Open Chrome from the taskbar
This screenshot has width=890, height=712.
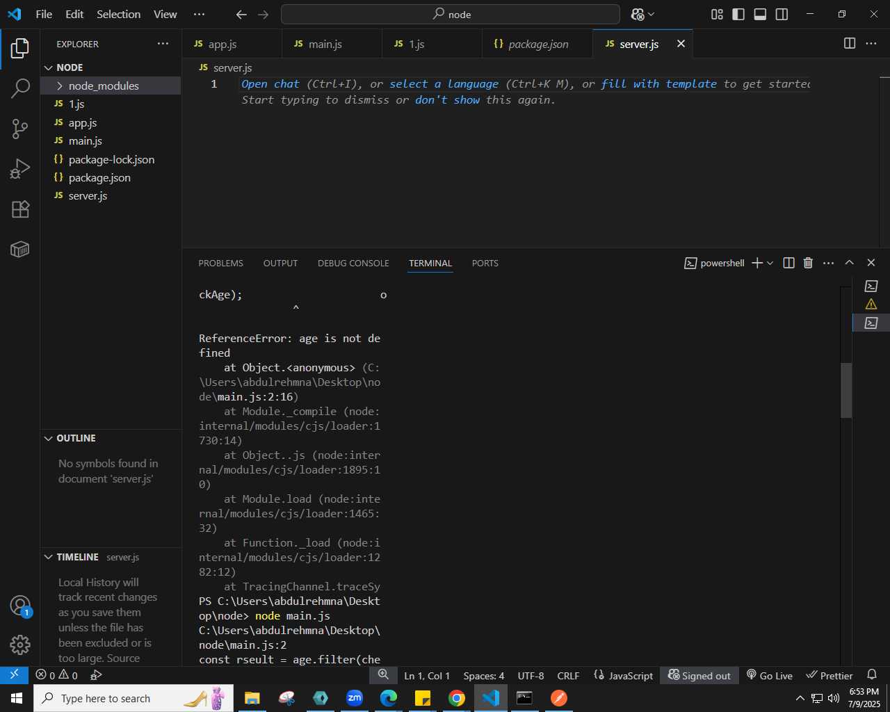pos(456,698)
